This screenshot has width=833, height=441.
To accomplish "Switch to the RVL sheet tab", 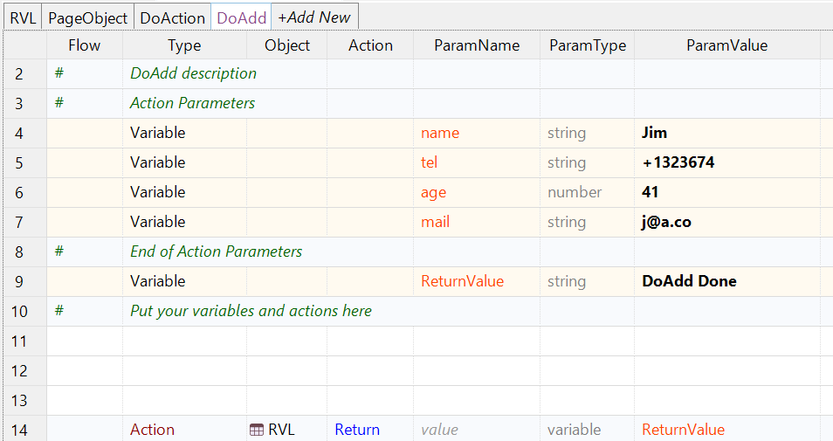I will click(23, 17).
